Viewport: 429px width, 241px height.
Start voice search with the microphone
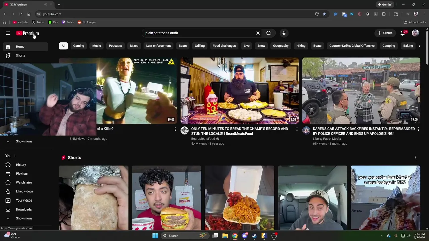point(284,33)
